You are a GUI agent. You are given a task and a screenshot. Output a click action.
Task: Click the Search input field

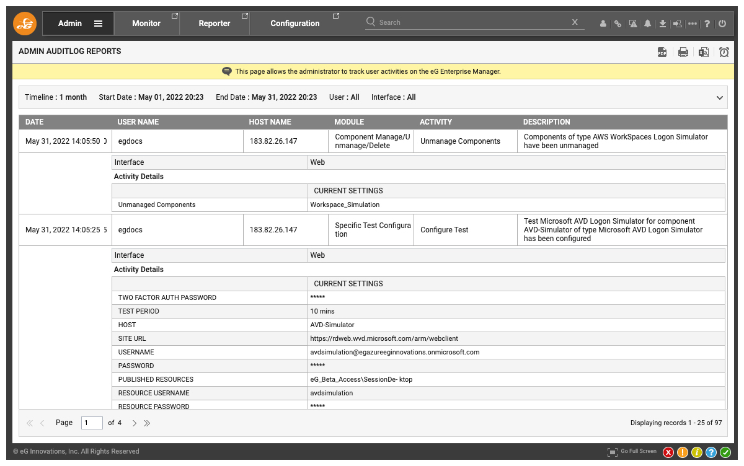(x=473, y=22)
